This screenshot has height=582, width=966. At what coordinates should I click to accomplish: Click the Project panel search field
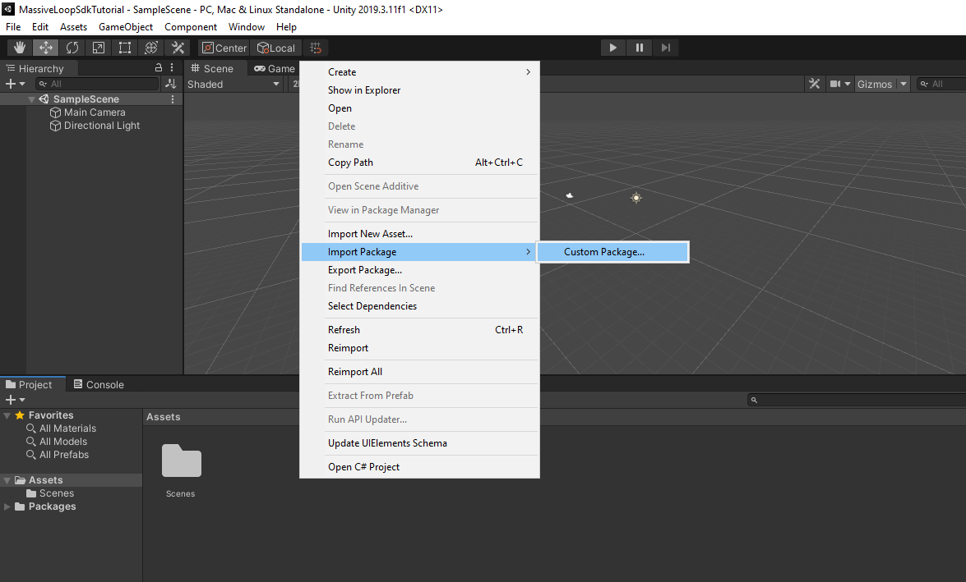coord(857,400)
